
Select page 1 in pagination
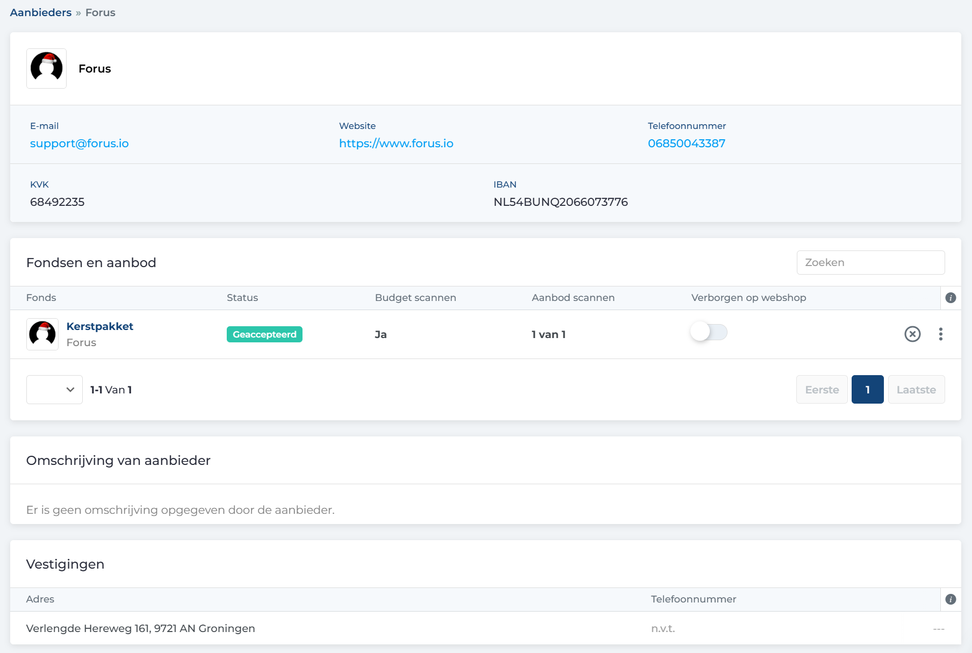click(867, 390)
